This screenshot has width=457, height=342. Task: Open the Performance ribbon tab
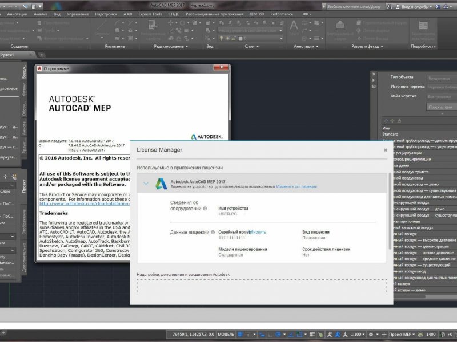(282, 14)
